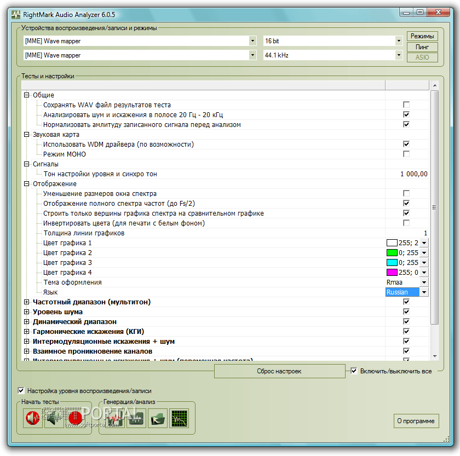Click the green swatch for 'Цвет графика 2'

click(x=392, y=253)
